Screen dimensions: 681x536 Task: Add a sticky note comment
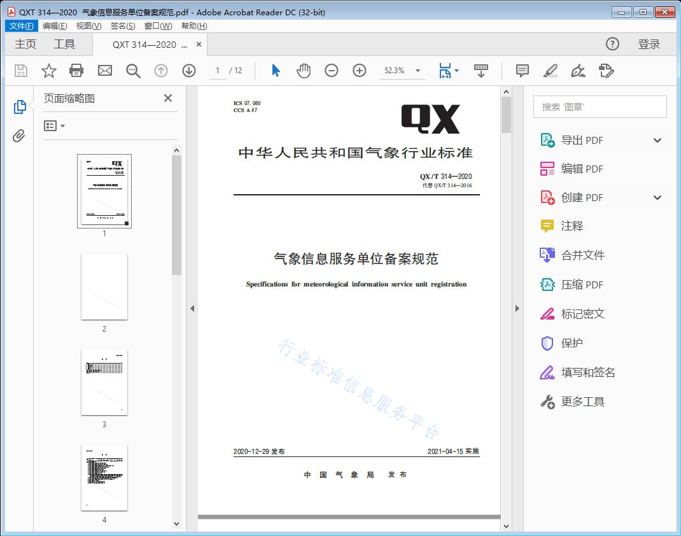tap(522, 71)
